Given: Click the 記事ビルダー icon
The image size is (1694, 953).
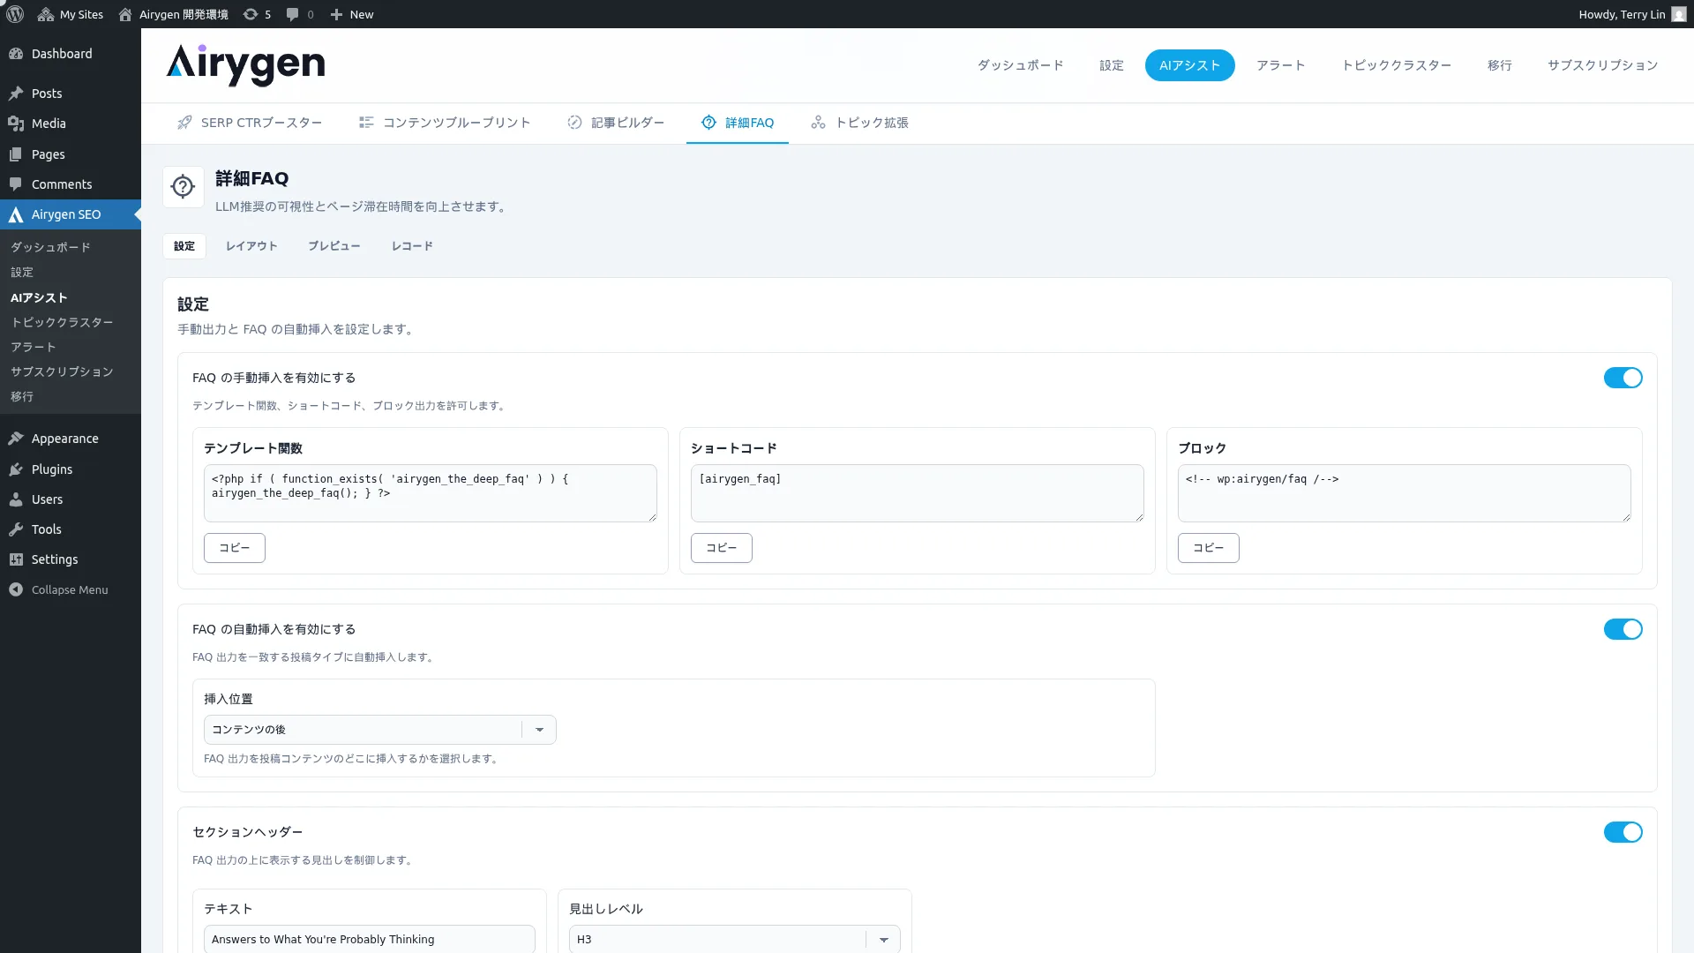Looking at the screenshot, I should [x=574, y=123].
